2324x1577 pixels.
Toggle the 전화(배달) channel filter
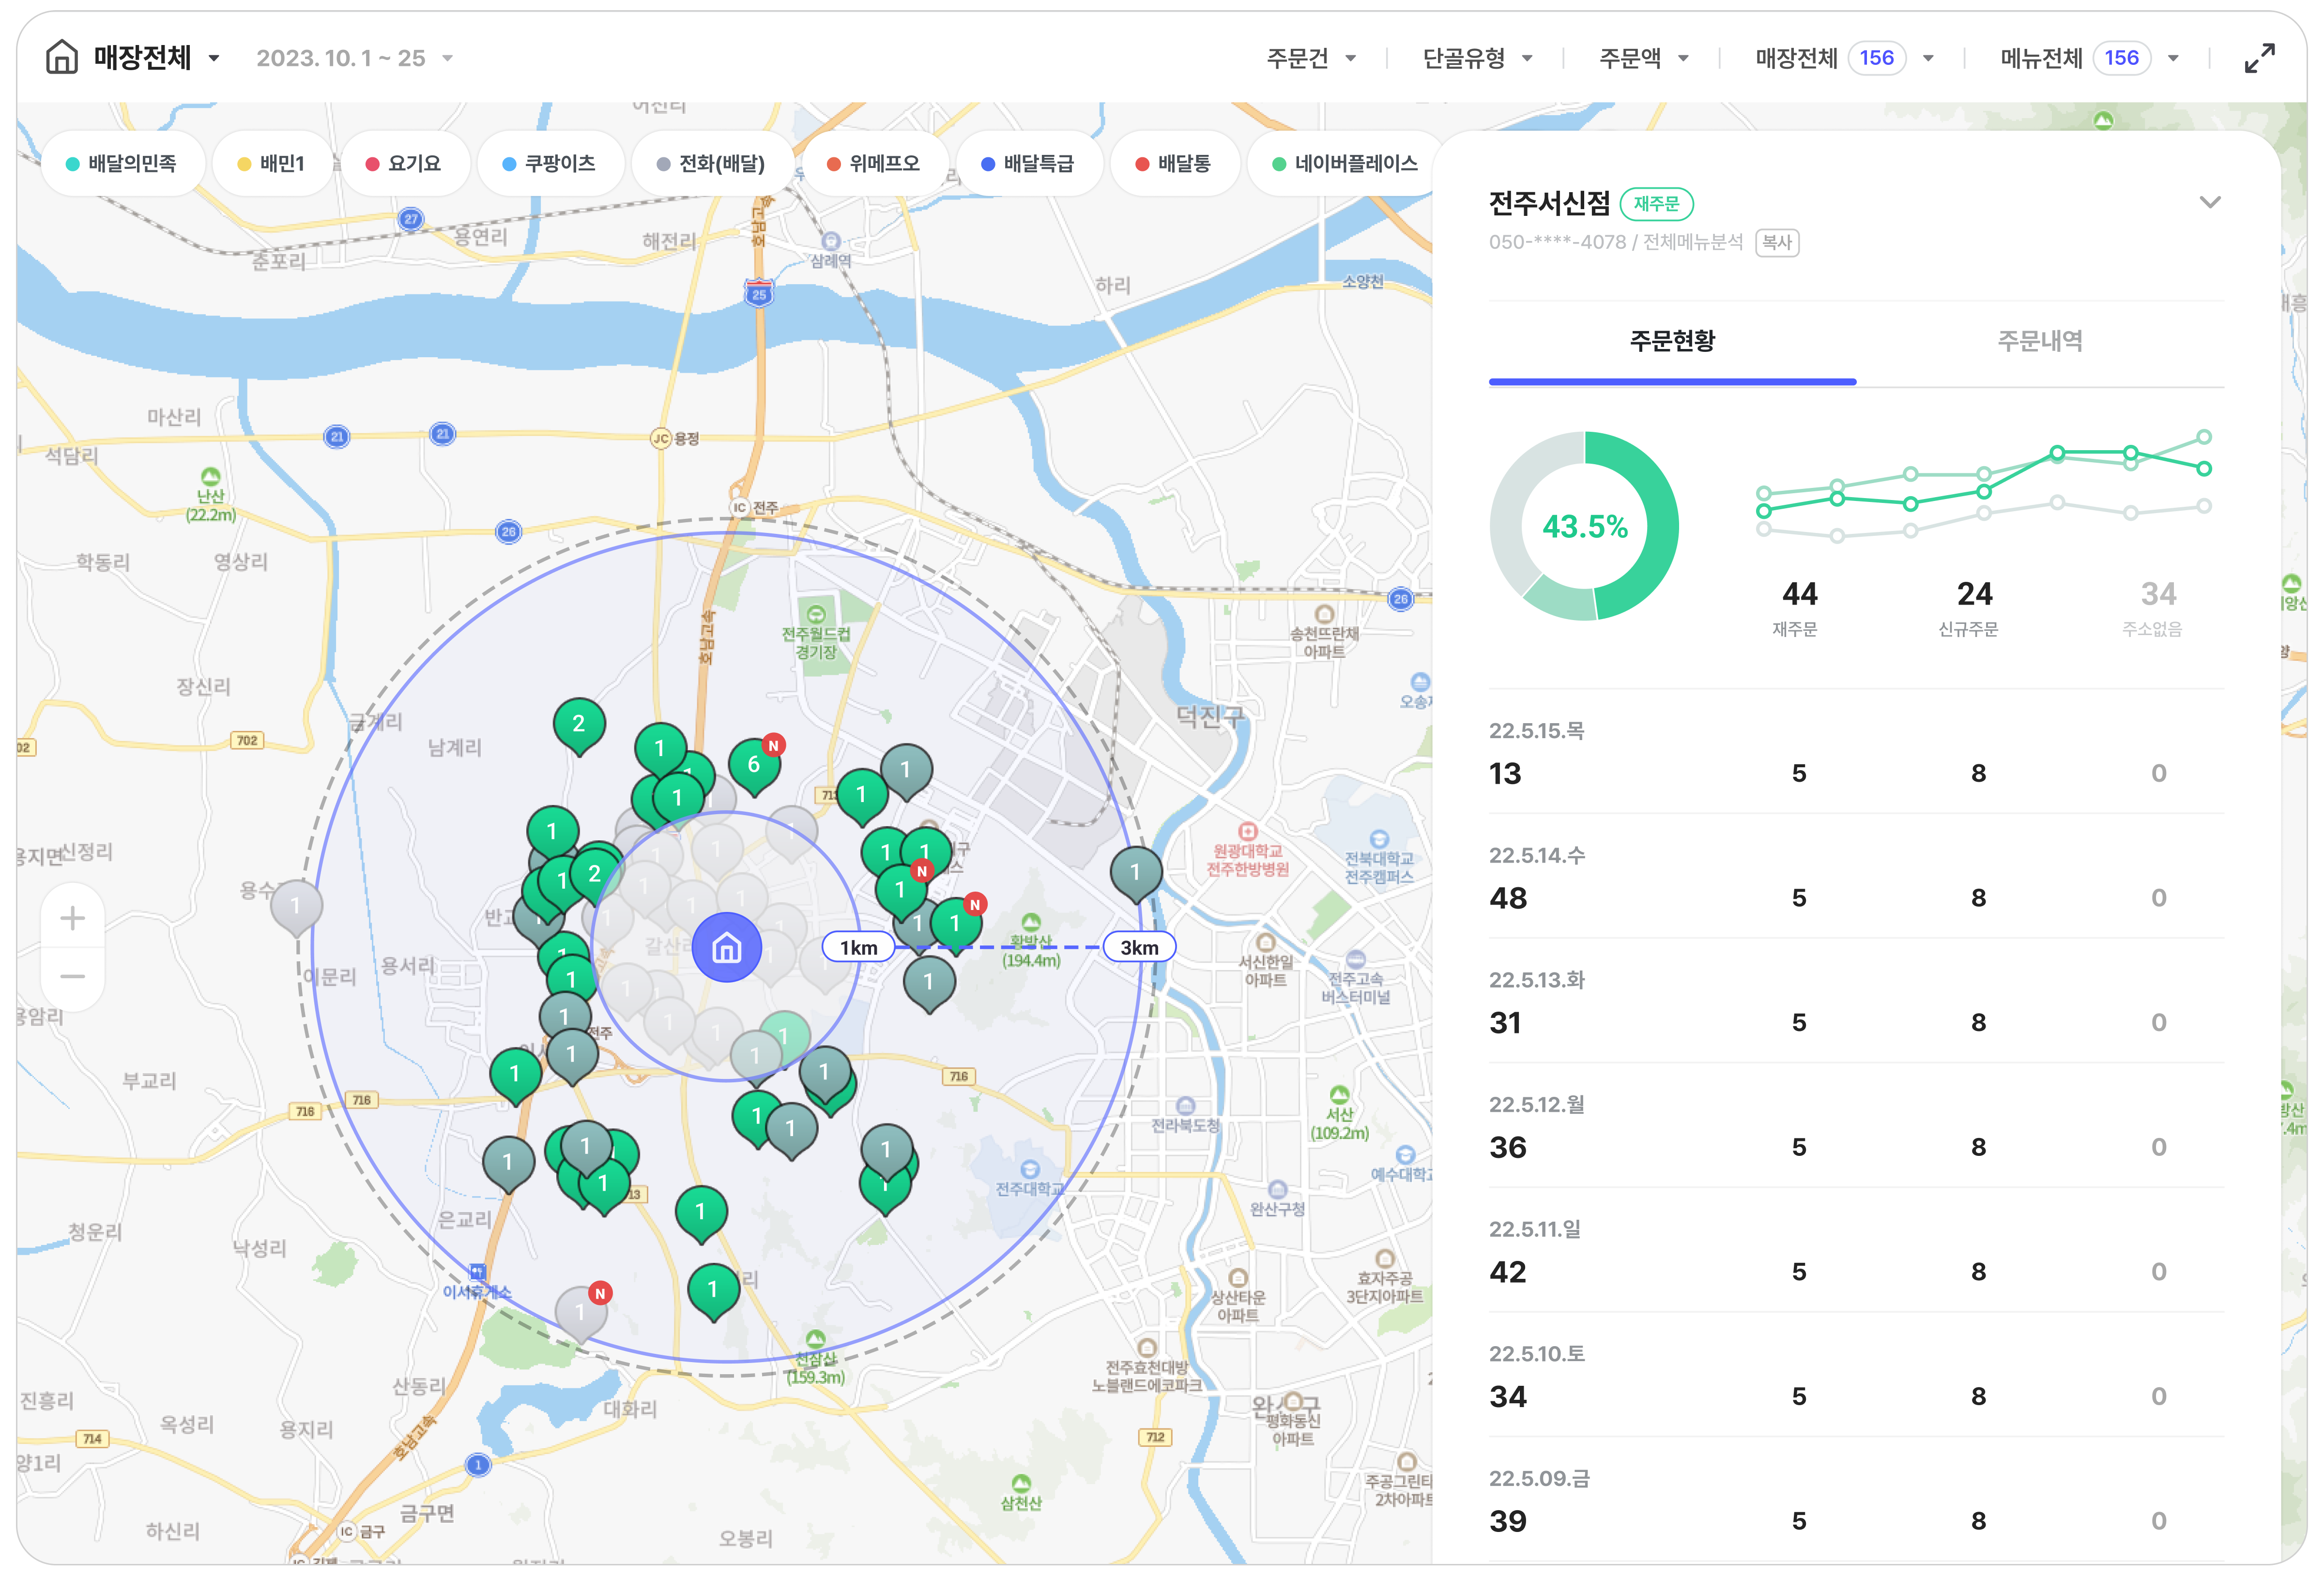coord(712,163)
